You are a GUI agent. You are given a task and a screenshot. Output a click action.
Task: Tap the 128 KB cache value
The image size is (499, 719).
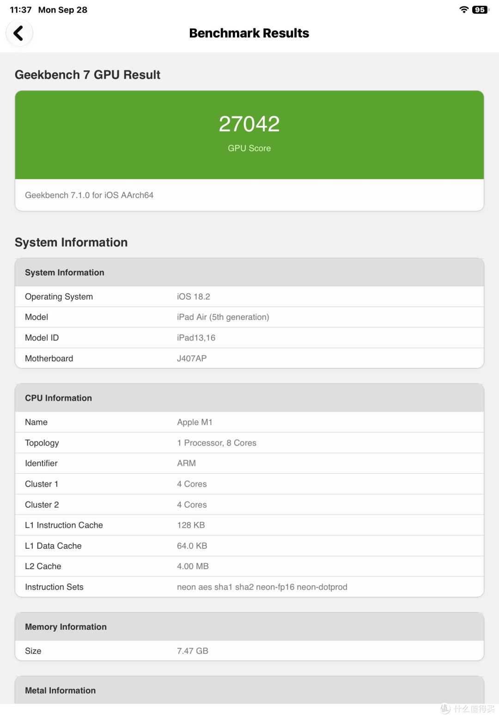[191, 525]
